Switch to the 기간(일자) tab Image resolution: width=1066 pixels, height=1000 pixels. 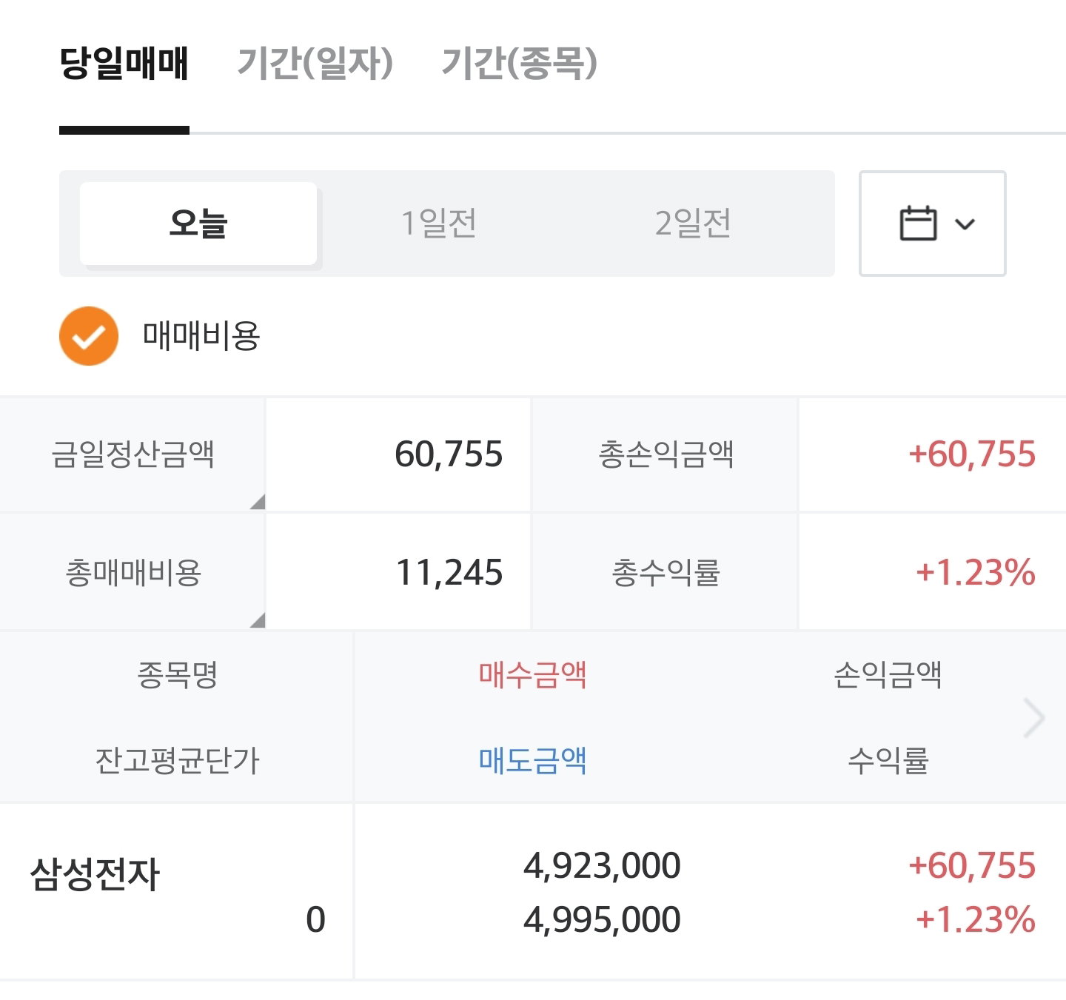(315, 63)
